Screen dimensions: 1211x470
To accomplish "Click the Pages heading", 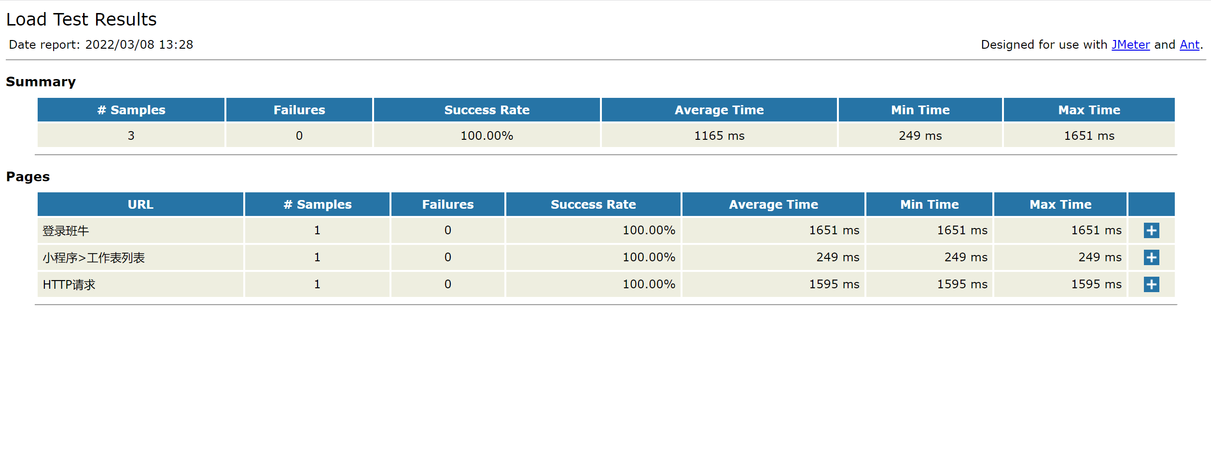I will tap(28, 176).
